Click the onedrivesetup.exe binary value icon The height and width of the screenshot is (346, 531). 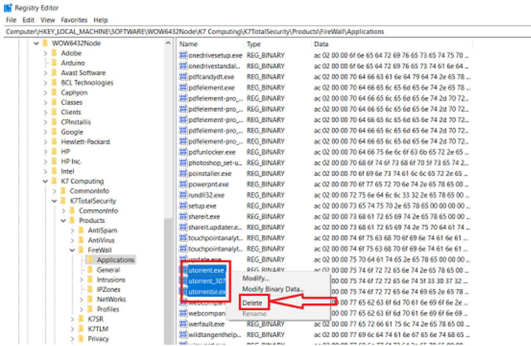183,55
